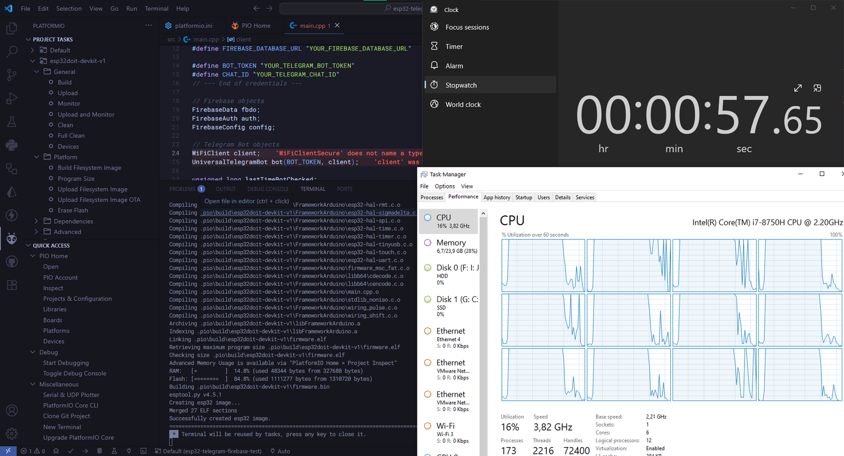Collapse the QUICK ACCESS section
Image resolution: width=844 pixels, height=456 pixels.
(29, 246)
